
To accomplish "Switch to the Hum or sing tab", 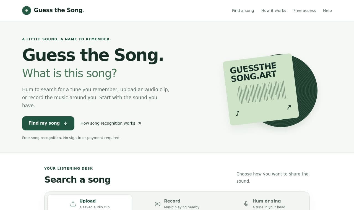I will click(x=264, y=204).
